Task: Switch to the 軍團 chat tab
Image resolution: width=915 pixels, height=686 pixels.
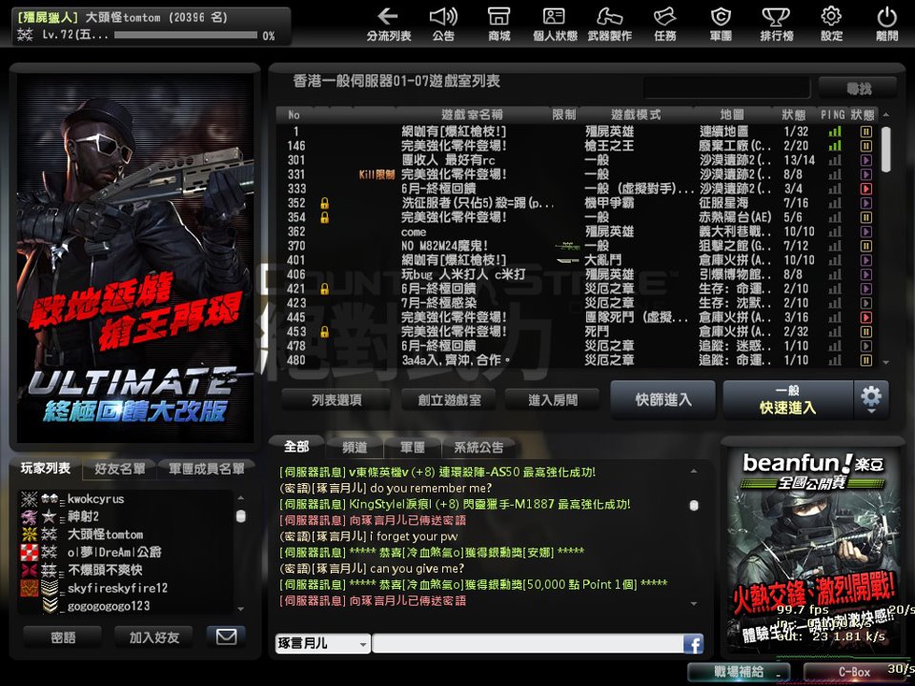Action: pyautogui.click(x=413, y=448)
